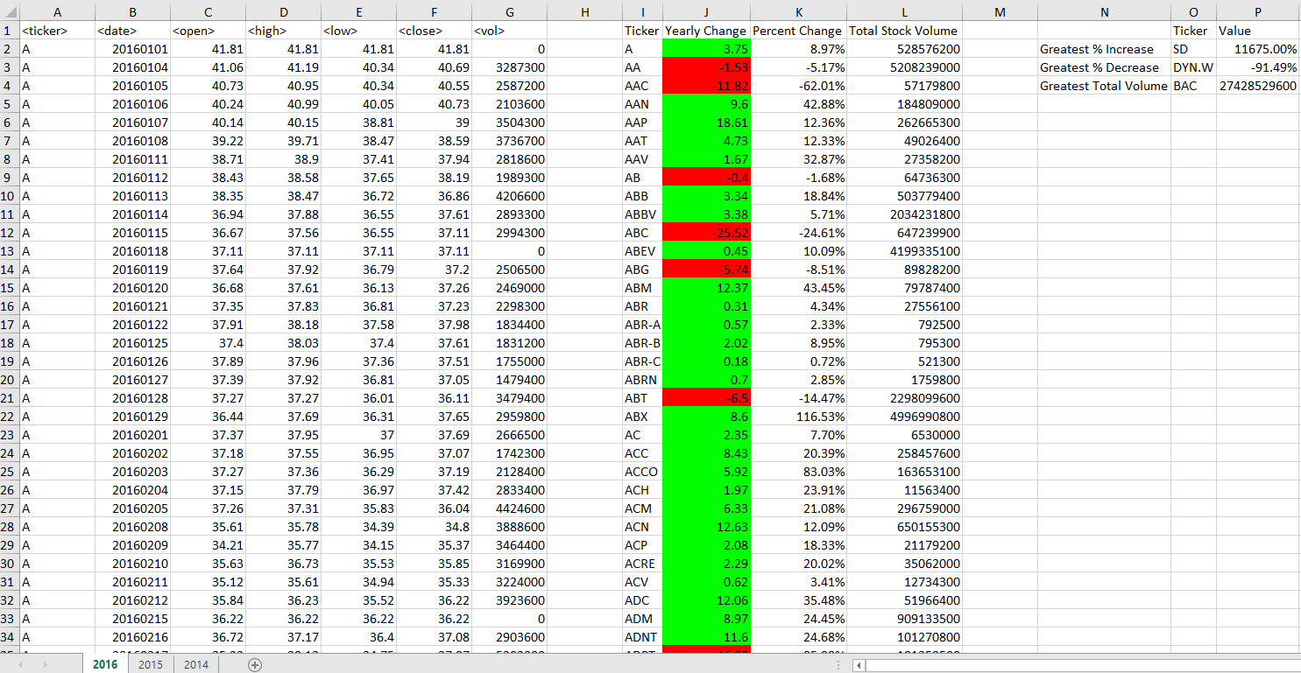Select the ABBV ticker cell
Viewport: 1301px width, 673px height.
pos(642,214)
